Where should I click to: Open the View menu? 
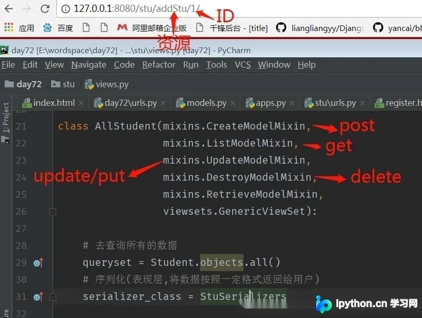[54, 65]
